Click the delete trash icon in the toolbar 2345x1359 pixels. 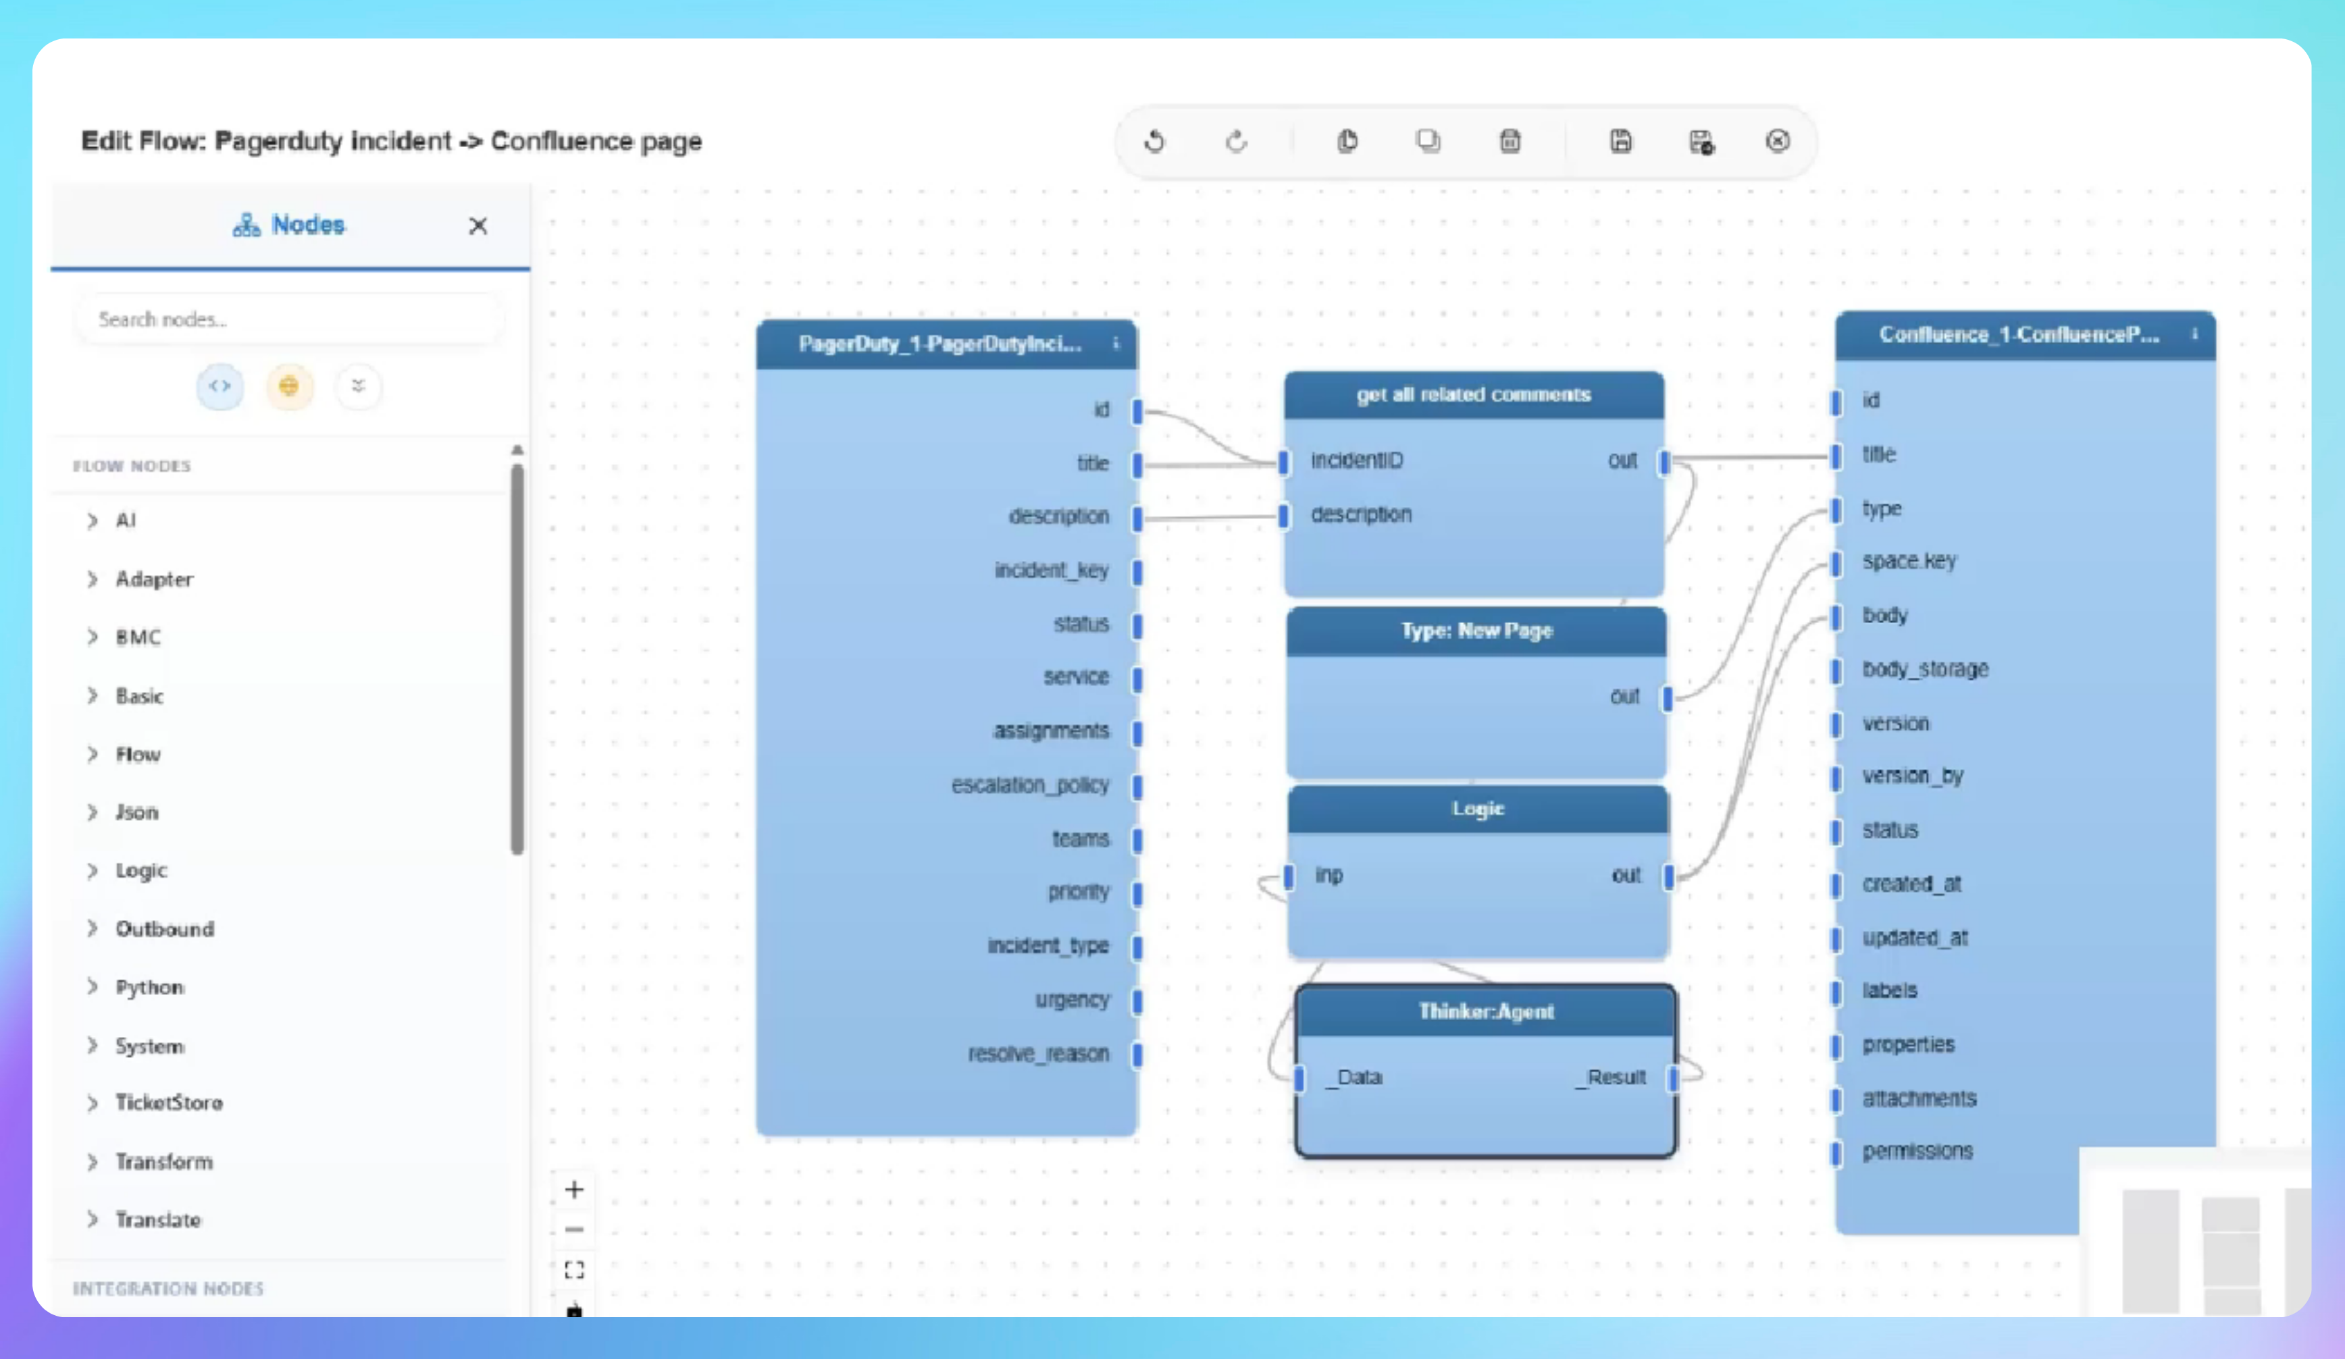click(x=1510, y=141)
